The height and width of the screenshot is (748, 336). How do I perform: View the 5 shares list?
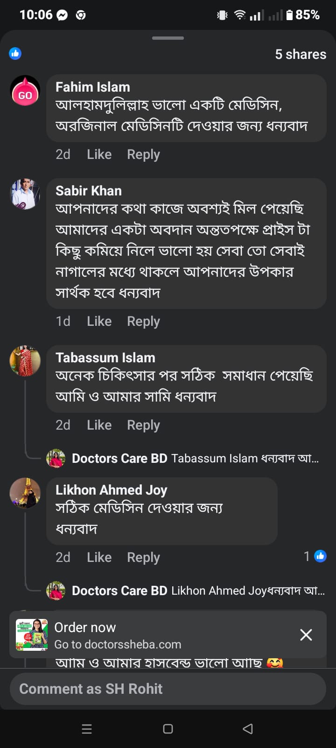coord(301,54)
